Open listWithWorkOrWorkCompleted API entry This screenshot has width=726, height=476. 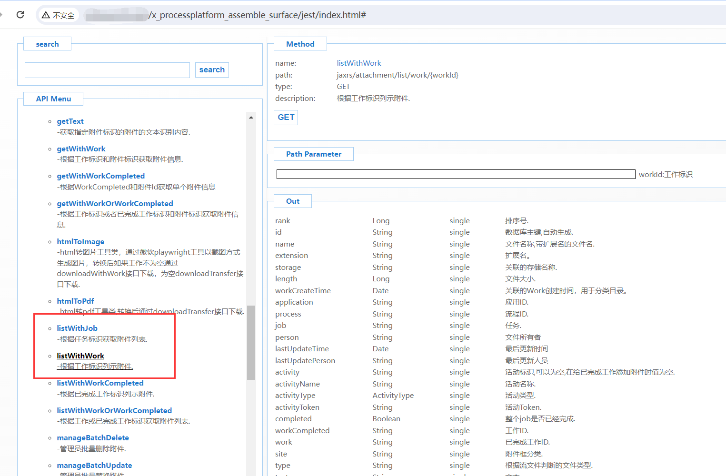pos(114,411)
